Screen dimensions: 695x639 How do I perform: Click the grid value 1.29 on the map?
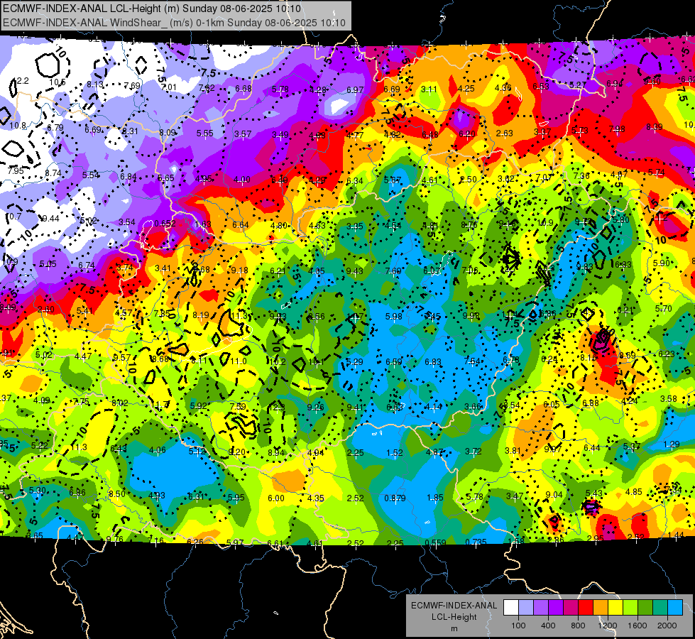pyautogui.click(x=672, y=444)
